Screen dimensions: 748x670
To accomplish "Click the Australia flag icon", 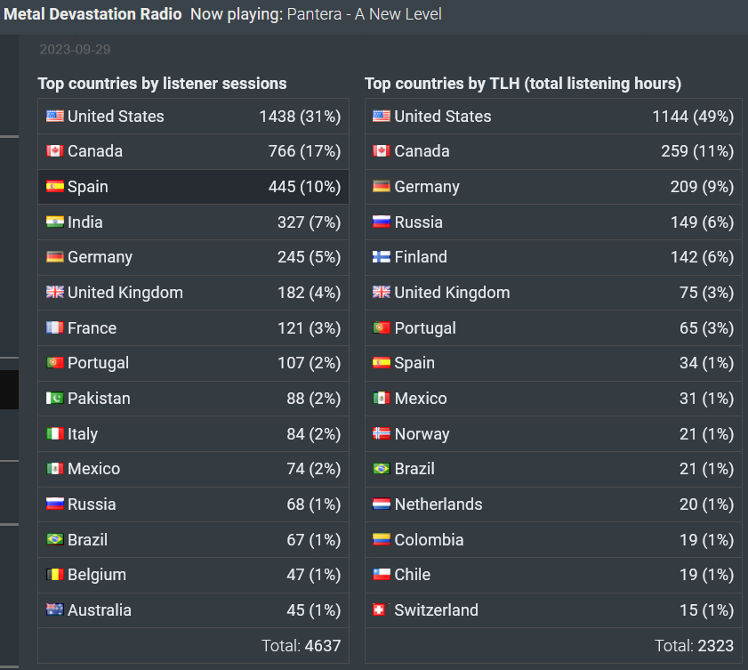I will pos(55,609).
